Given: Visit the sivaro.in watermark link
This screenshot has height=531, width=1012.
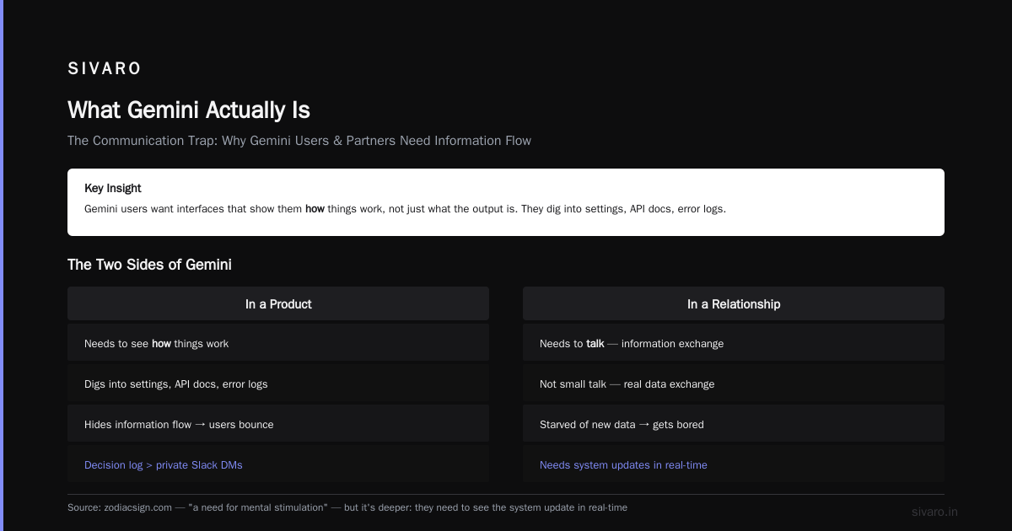Looking at the screenshot, I should click(x=934, y=512).
